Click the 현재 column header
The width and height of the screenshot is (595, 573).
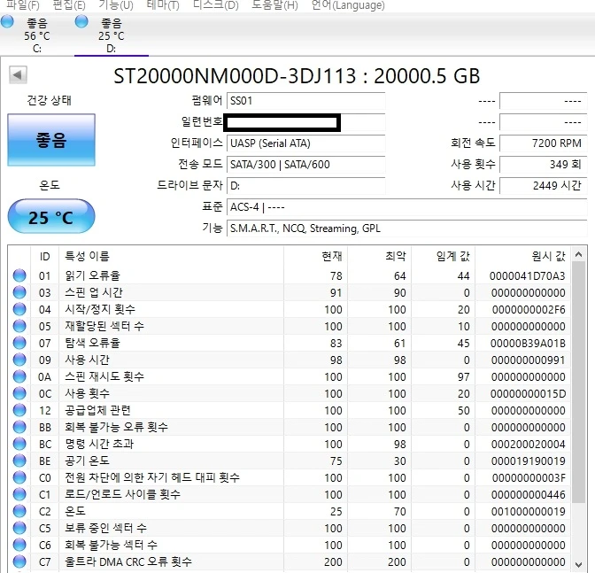[316, 256]
